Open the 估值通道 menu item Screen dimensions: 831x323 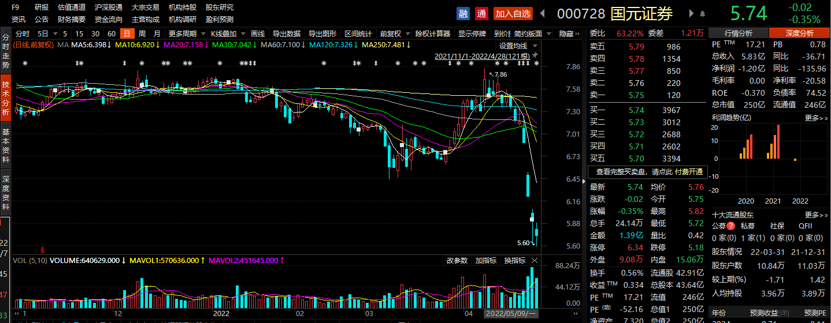pos(72,7)
